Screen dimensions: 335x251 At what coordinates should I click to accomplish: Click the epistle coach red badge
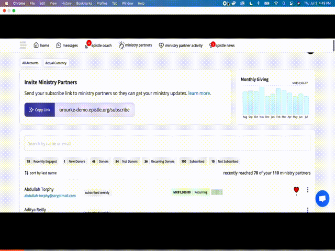tap(89, 43)
